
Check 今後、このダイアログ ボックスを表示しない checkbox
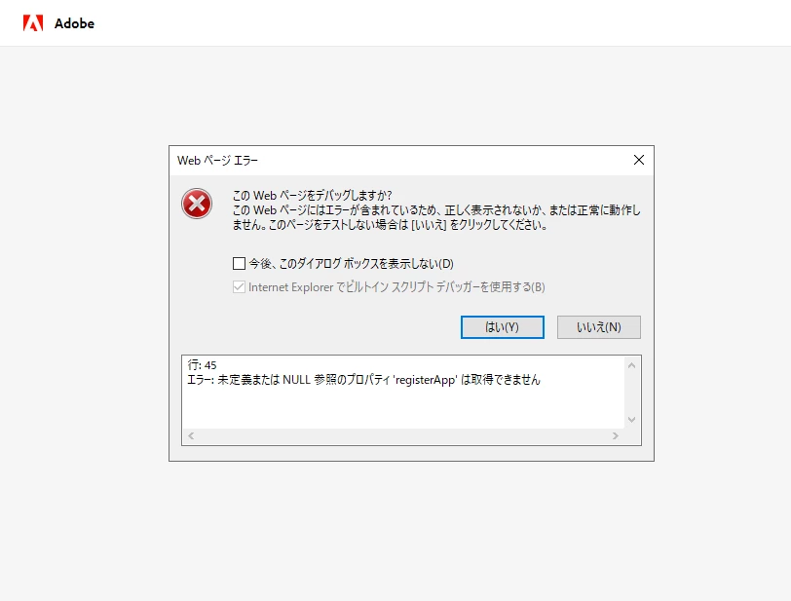pos(239,263)
